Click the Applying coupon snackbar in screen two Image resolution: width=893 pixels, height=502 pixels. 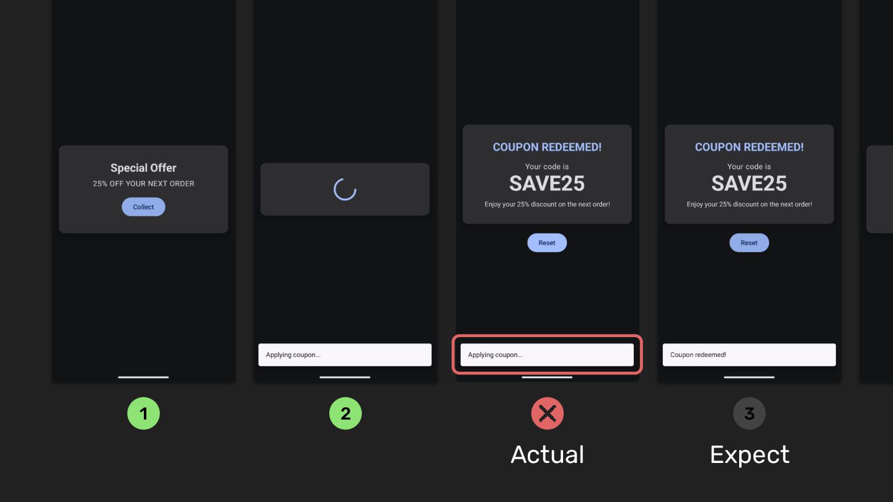345,355
